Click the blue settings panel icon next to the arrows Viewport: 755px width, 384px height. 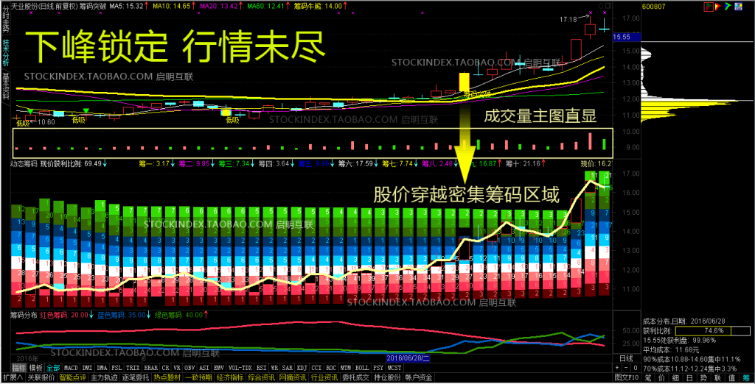[x=738, y=6]
